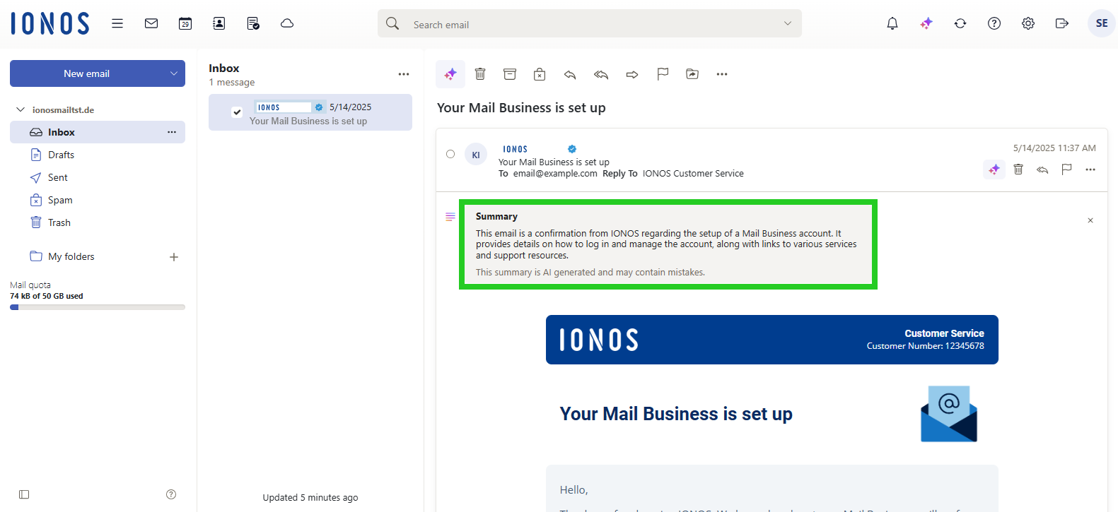Screen dimensions: 1118x512
Task: Click the KI sender avatar
Action: (476, 155)
